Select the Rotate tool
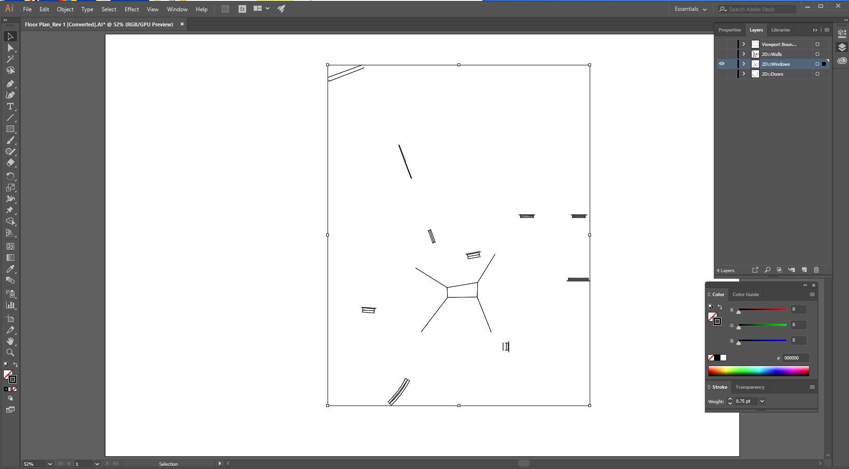849x469 pixels. click(x=10, y=176)
